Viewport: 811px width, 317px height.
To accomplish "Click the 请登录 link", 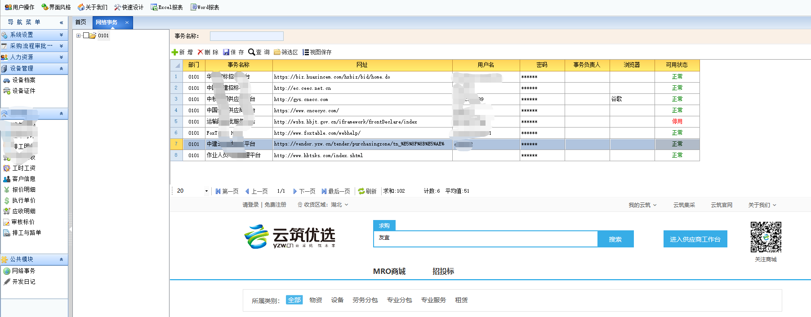I will point(251,205).
